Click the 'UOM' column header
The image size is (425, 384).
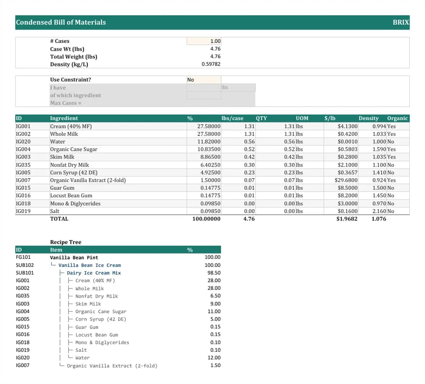coord(302,118)
